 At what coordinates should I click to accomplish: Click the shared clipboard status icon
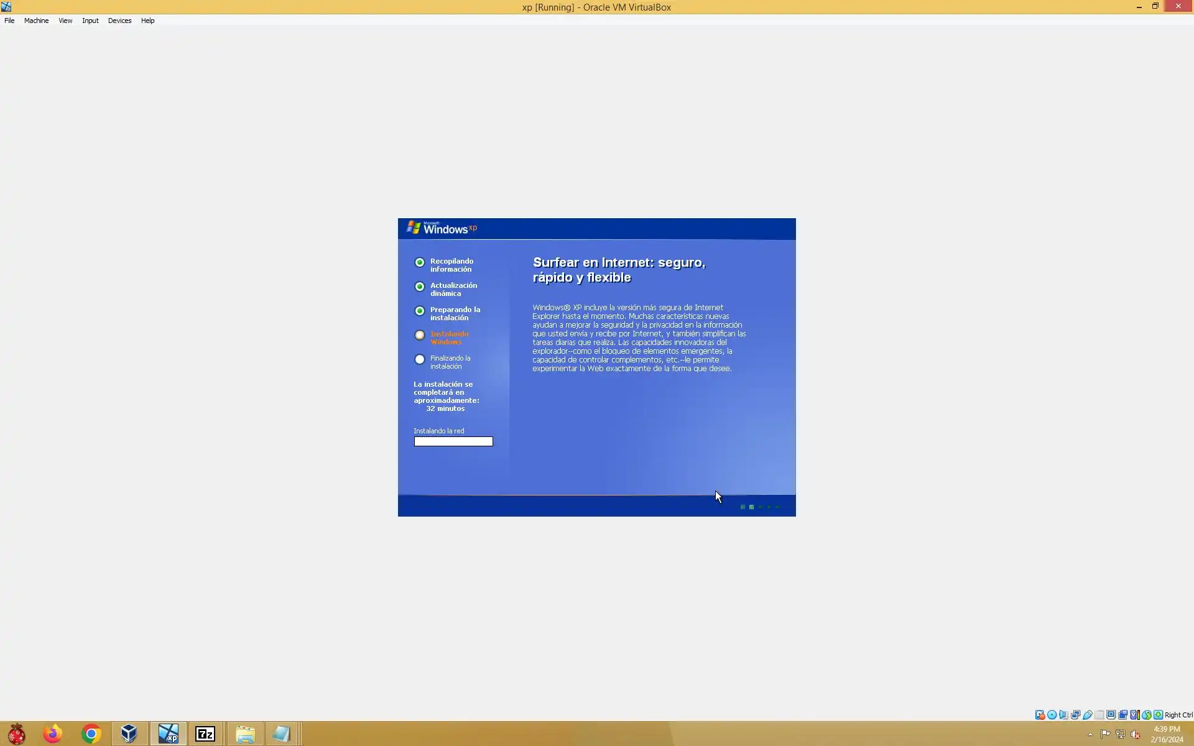pos(1122,715)
